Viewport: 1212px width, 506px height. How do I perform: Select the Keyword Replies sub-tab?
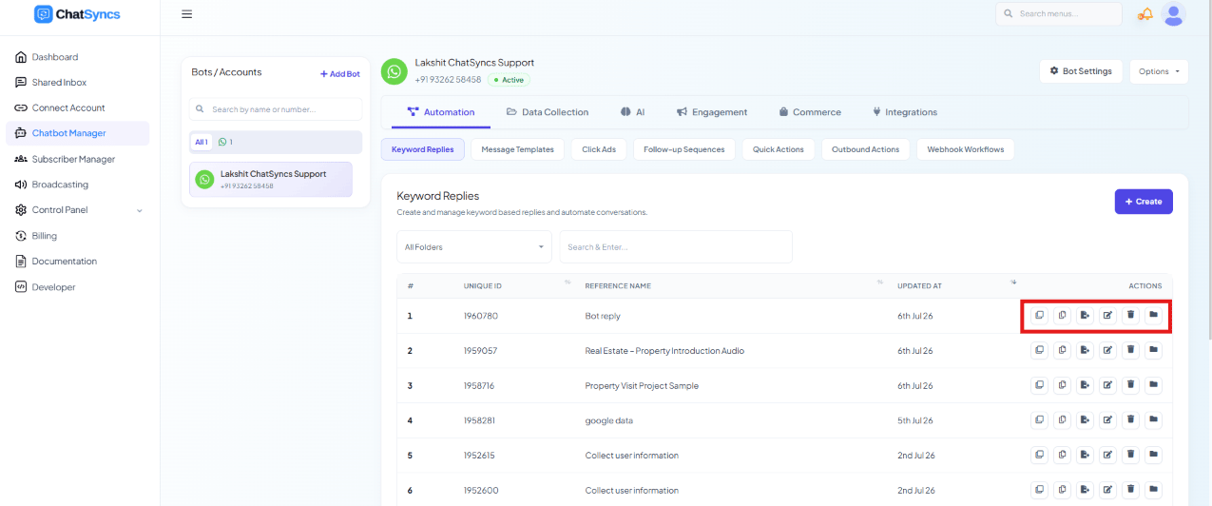coord(423,149)
